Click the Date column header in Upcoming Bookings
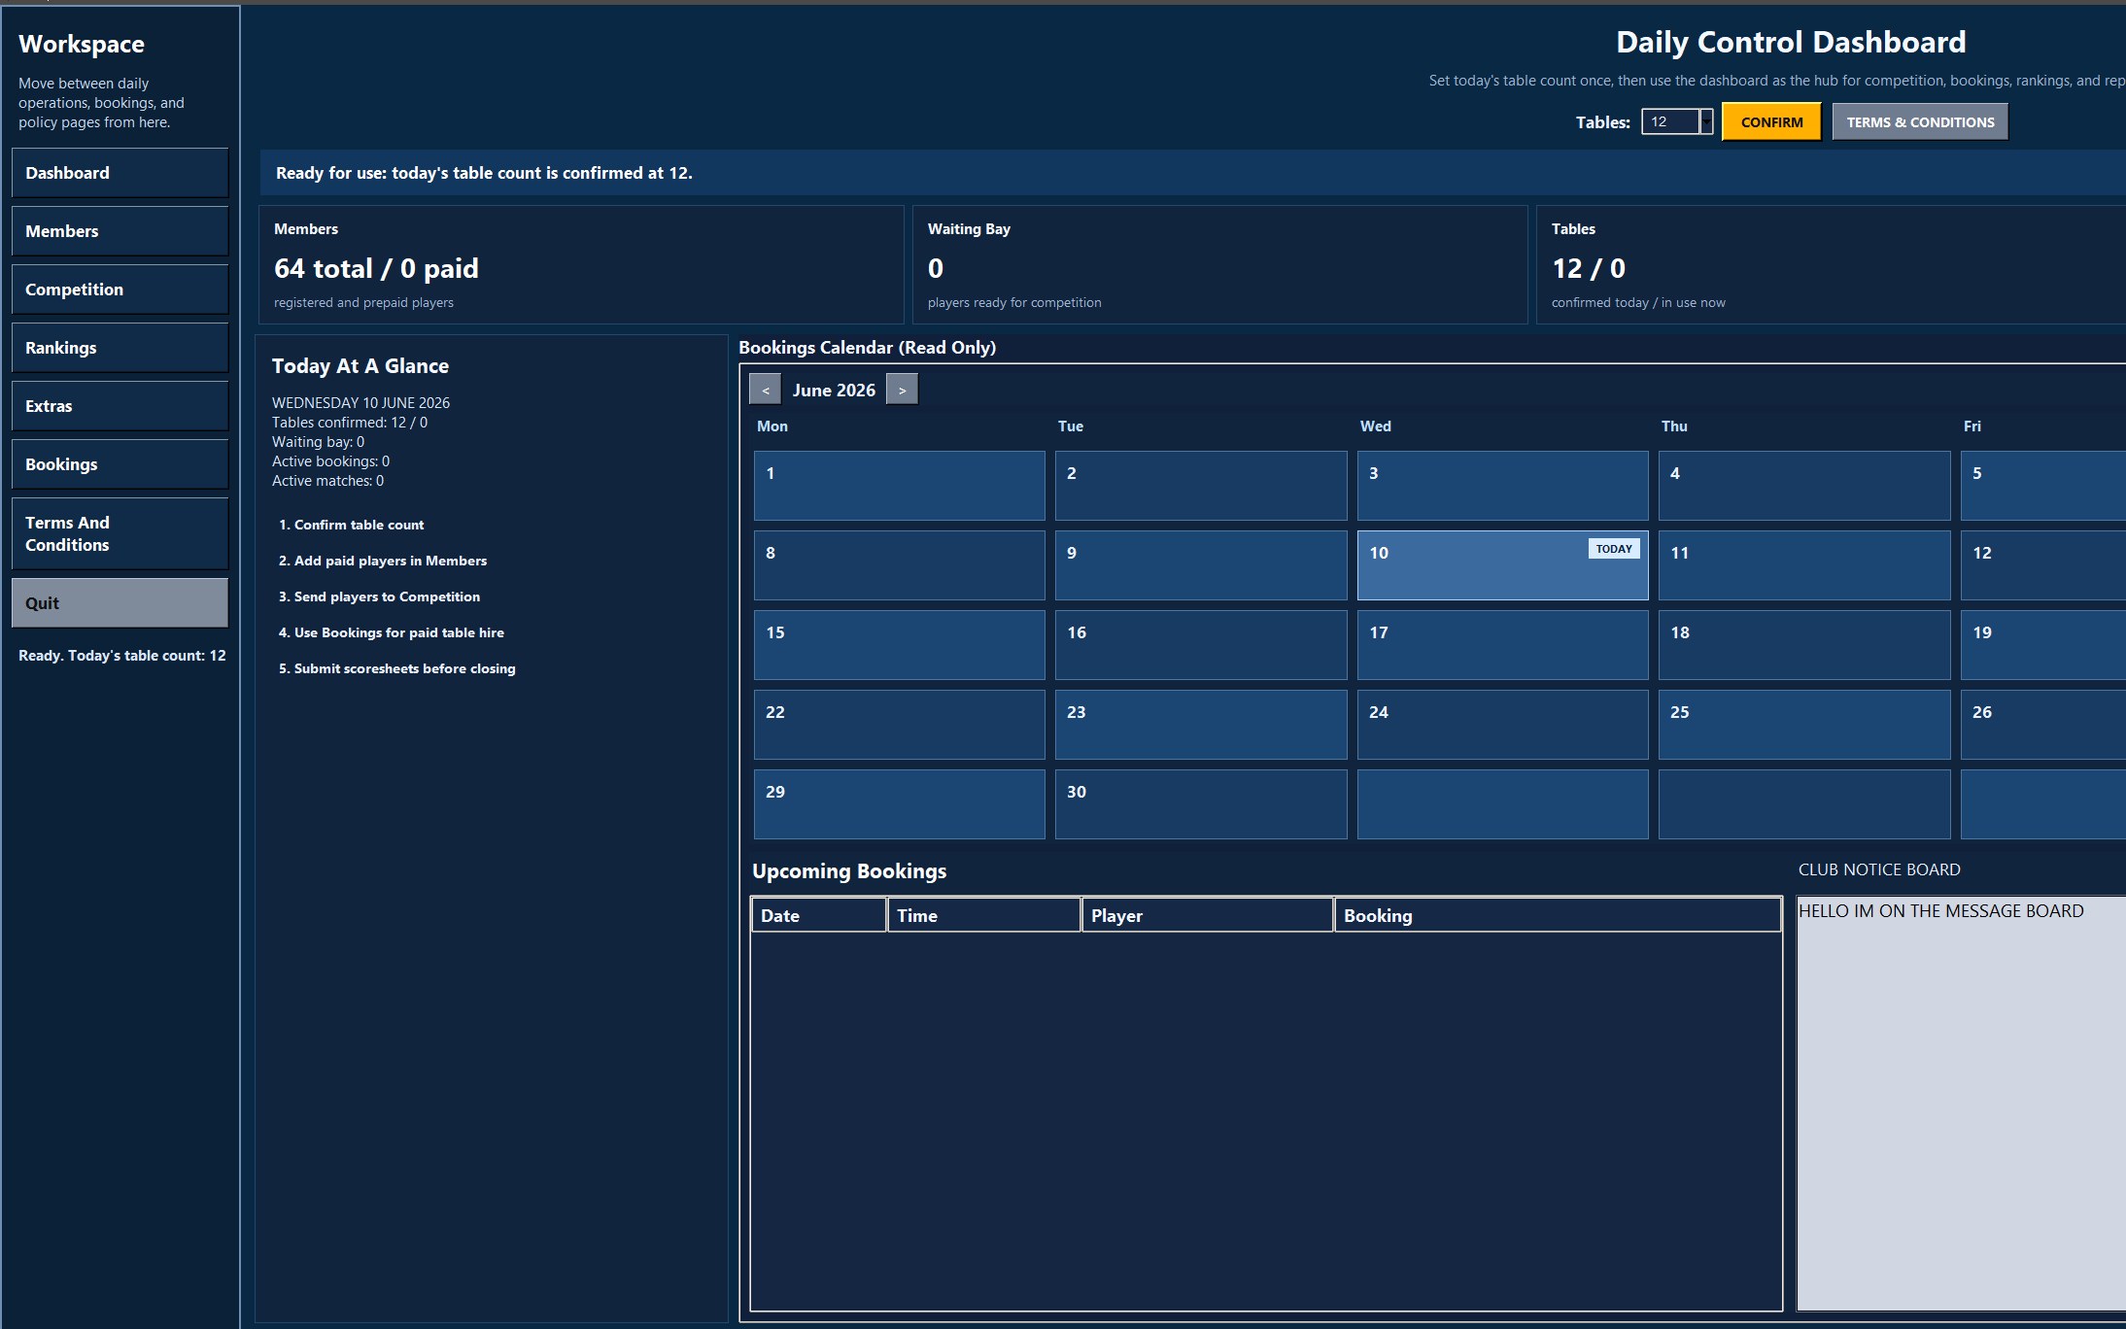 pos(818,915)
